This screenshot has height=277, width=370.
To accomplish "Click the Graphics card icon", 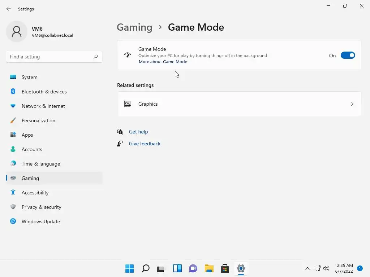I will 128,104.
